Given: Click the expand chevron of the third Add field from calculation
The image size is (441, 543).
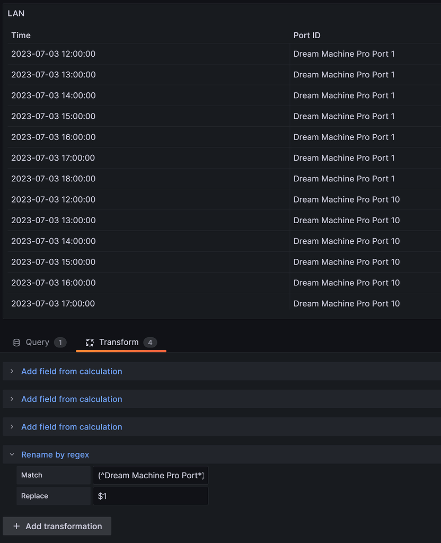Looking at the screenshot, I should pyautogui.click(x=12, y=426).
